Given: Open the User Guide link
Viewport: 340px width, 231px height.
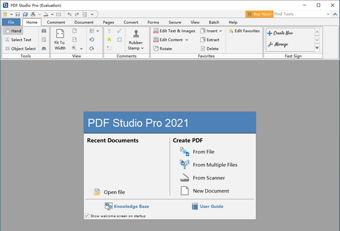Looking at the screenshot, I should click(x=207, y=206).
